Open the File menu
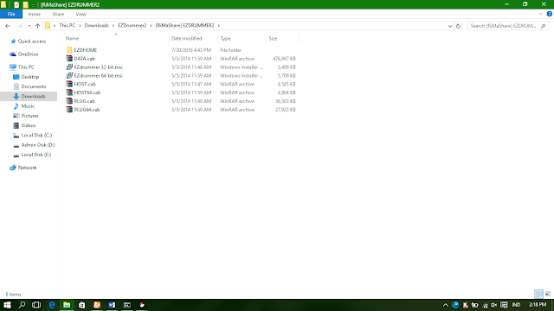This screenshot has width=554, height=311. pos(11,14)
